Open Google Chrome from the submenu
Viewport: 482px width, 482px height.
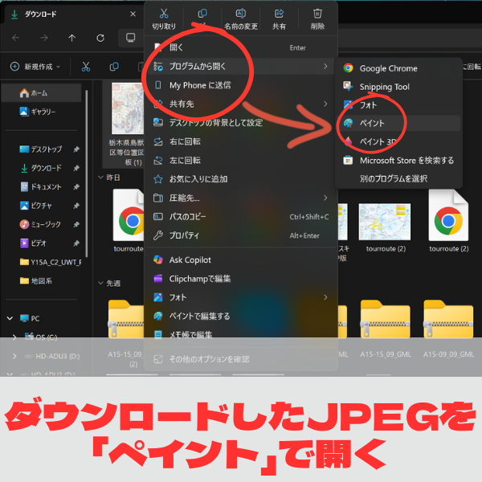click(388, 68)
